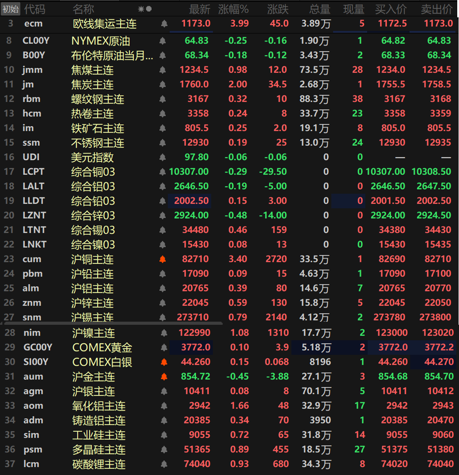The image size is (459, 475).
Task: Click the bell icon beside 工业硅主连
Action: [x=164, y=435]
